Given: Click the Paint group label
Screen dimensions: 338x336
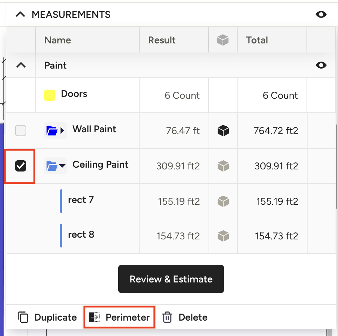Looking at the screenshot, I should (55, 65).
